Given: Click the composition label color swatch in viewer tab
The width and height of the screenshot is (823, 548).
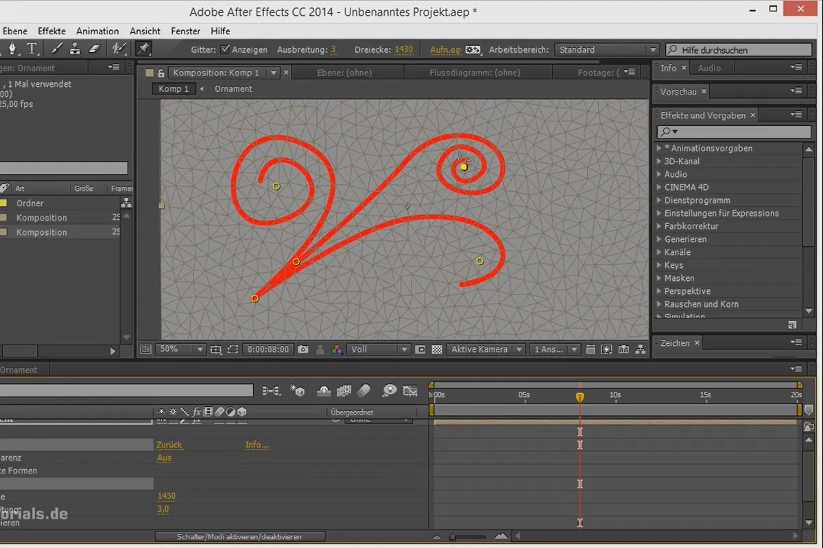Looking at the screenshot, I should tap(150, 73).
